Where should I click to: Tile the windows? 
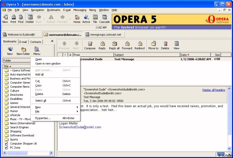click(x=95, y=19)
